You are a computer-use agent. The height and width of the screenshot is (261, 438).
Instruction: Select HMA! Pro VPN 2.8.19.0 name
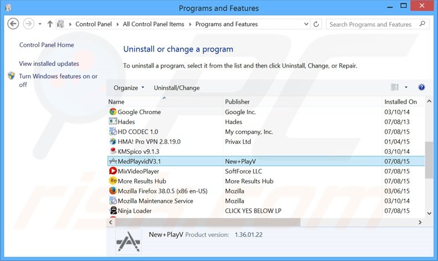(x=149, y=141)
